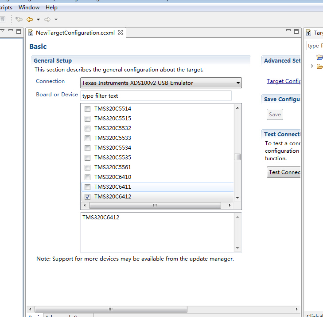The height and width of the screenshot is (317, 323).
Task: Click the editor bottom scroll left arrow
Action: [x=30, y=309]
